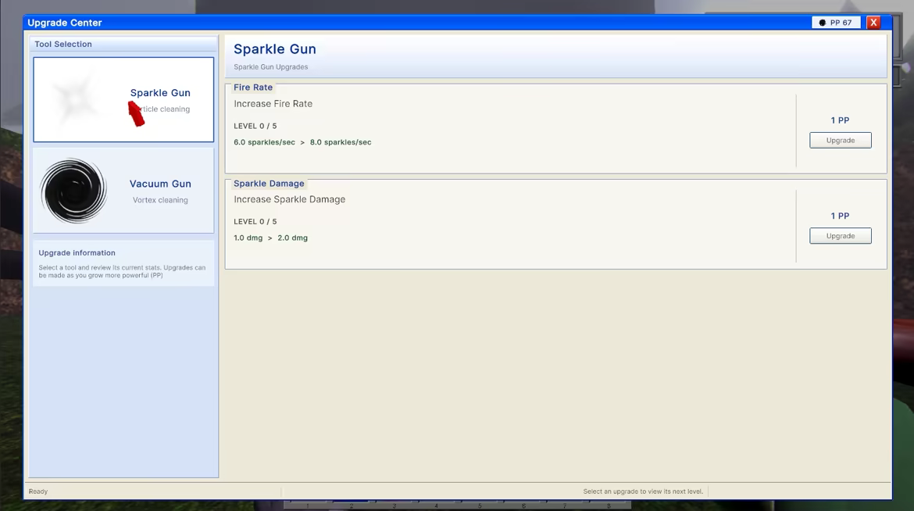Click the 1 PP cost for Sparkle Damage

click(840, 216)
